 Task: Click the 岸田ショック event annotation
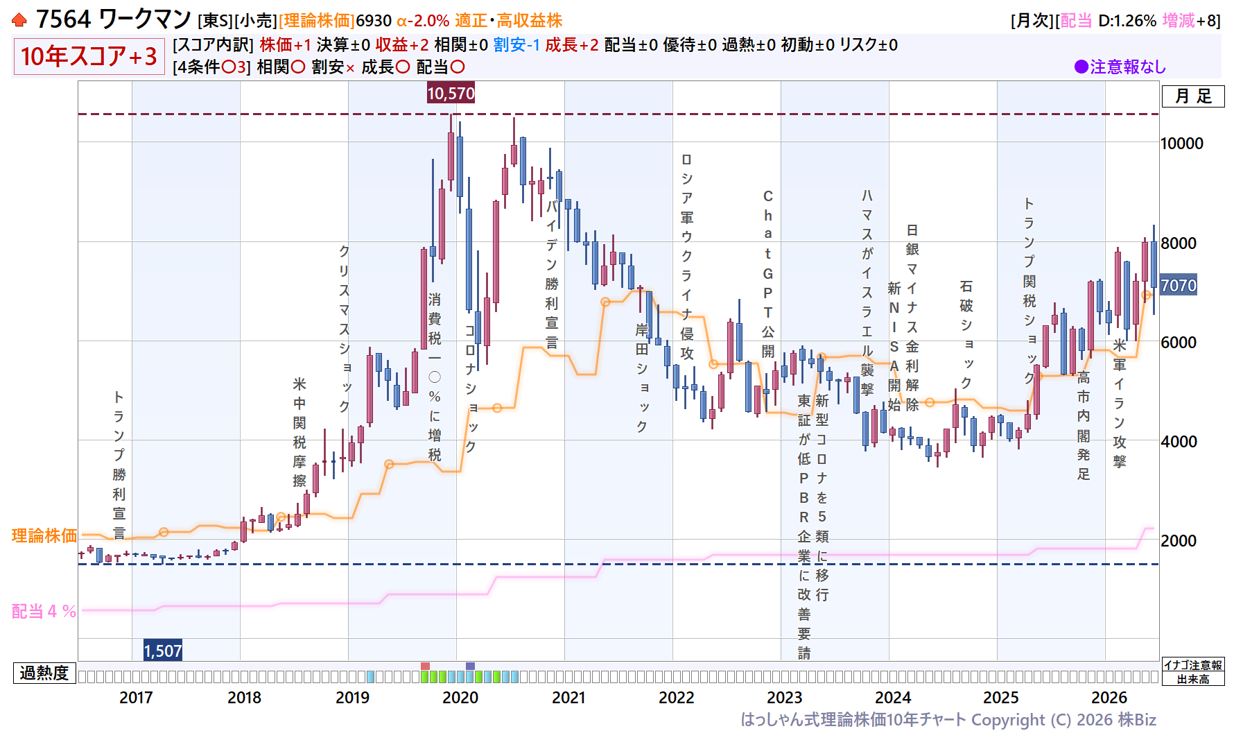[x=642, y=377]
